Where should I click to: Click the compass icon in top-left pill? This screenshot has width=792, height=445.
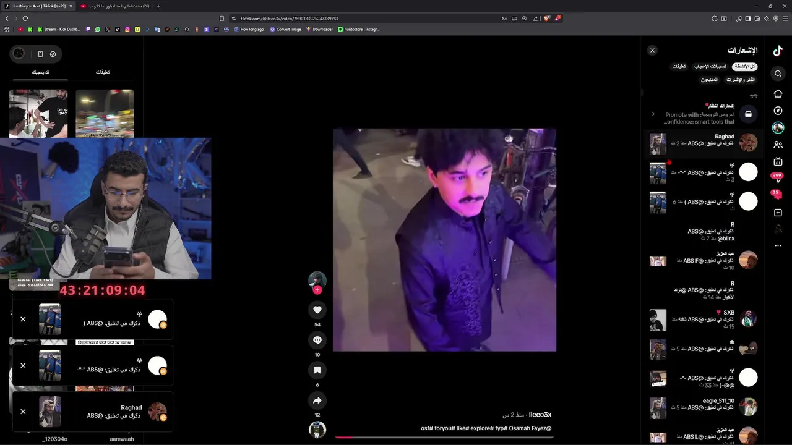tap(53, 54)
